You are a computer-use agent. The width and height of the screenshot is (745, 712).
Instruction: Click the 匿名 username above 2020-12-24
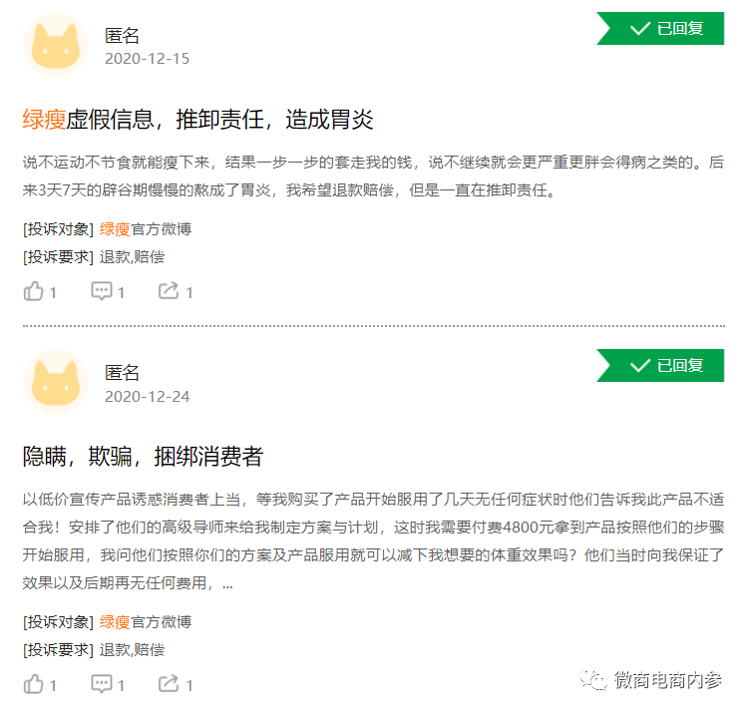pyautogui.click(x=122, y=372)
